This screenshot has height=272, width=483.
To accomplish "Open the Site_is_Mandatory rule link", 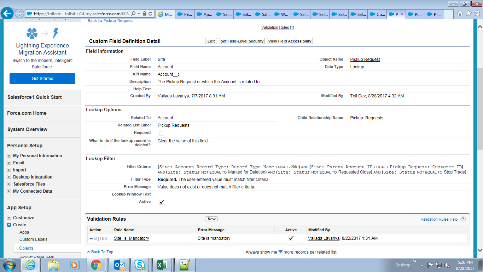I will point(131,238).
